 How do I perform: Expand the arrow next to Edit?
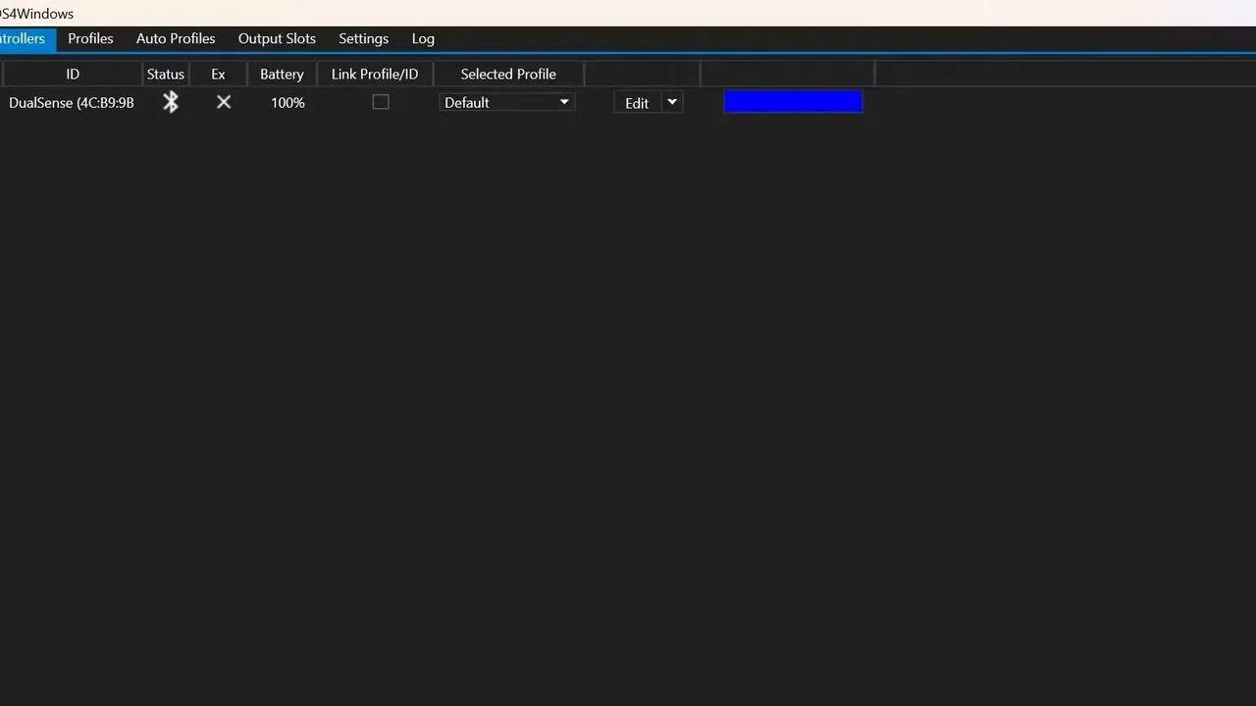672,102
